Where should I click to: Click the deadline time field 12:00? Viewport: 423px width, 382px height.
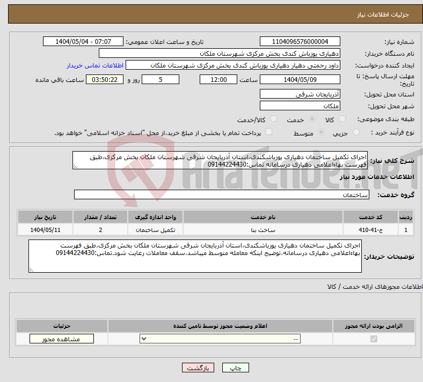point(218,79)
